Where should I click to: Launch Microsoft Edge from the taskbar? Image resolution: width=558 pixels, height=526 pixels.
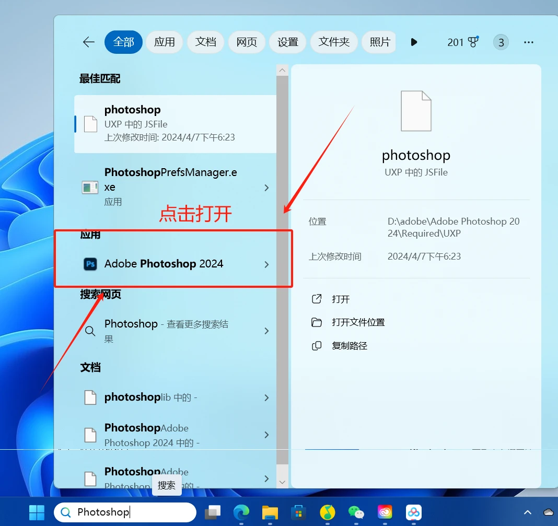(241, 512)
